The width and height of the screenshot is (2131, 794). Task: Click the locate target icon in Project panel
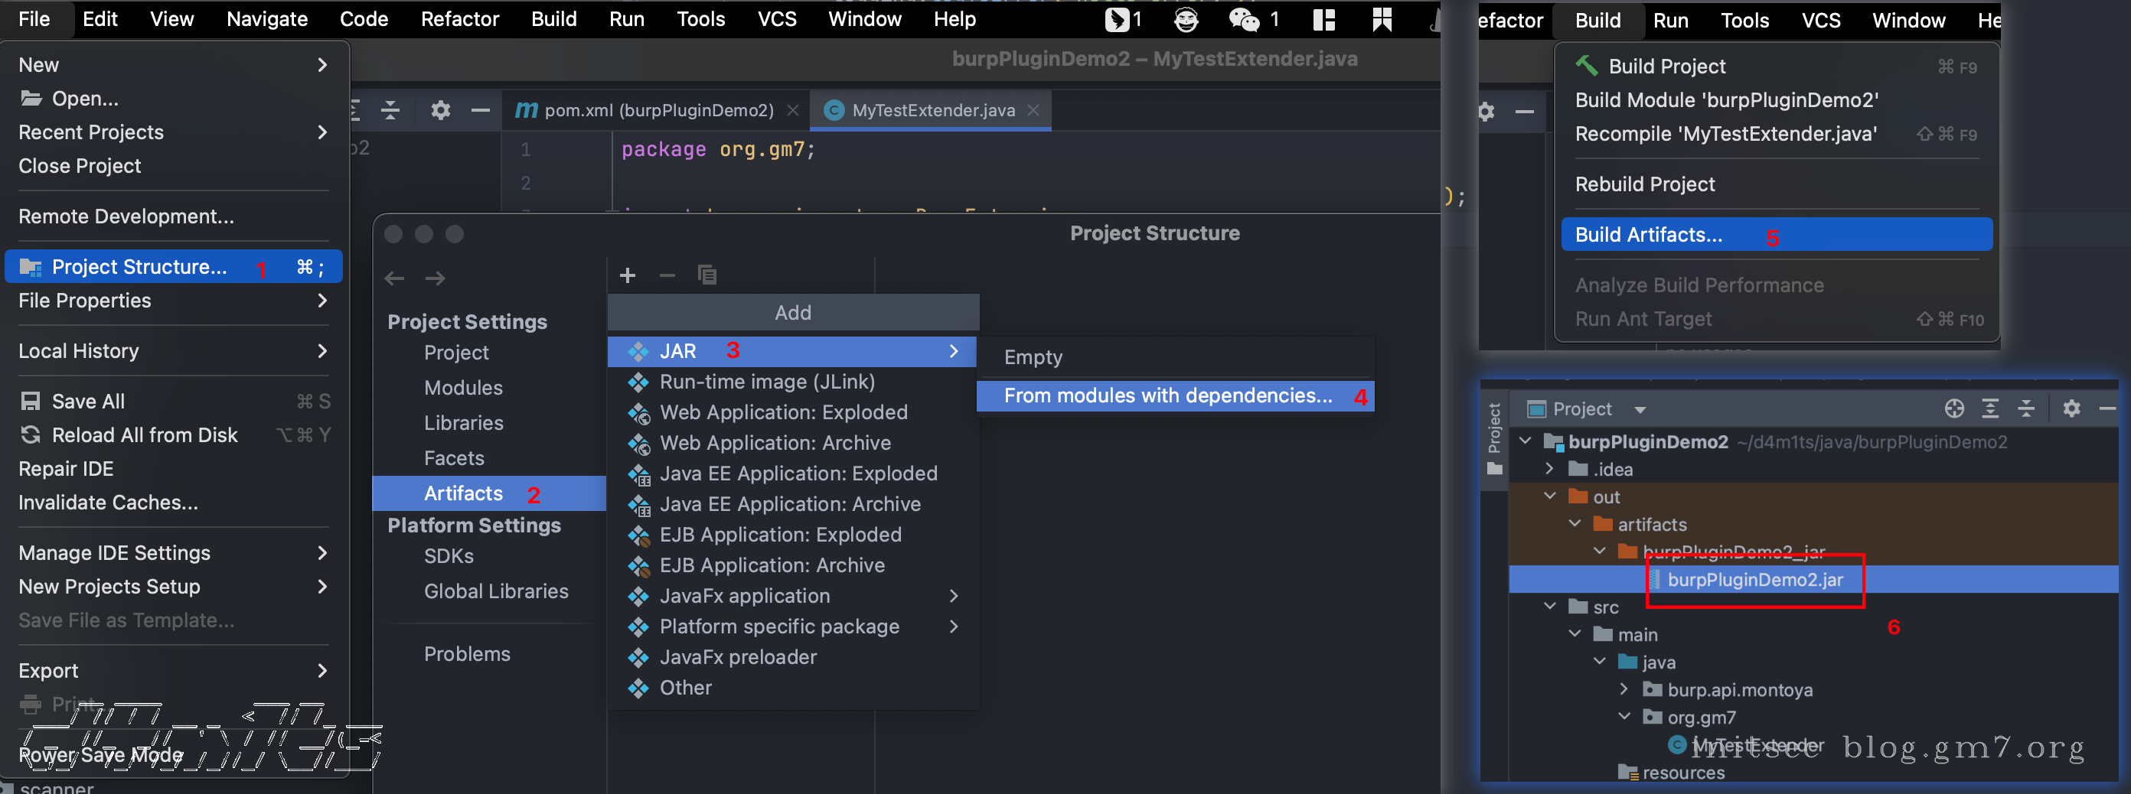click(1954, 408)
